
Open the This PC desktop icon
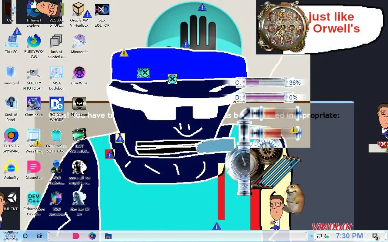click(x=11, y=44)
